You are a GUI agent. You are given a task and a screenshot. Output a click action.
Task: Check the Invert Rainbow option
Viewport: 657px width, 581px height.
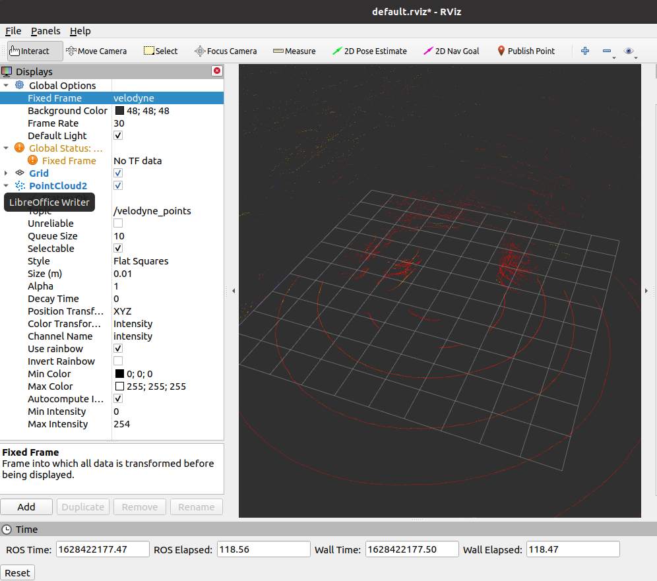tap(117, 360)
